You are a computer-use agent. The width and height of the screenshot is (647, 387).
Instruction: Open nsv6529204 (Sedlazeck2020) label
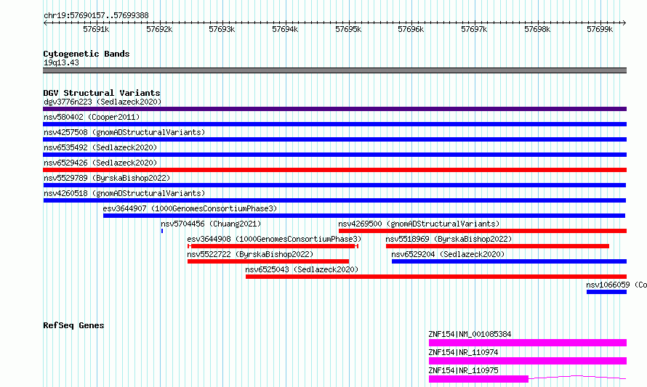coord(448,254)
